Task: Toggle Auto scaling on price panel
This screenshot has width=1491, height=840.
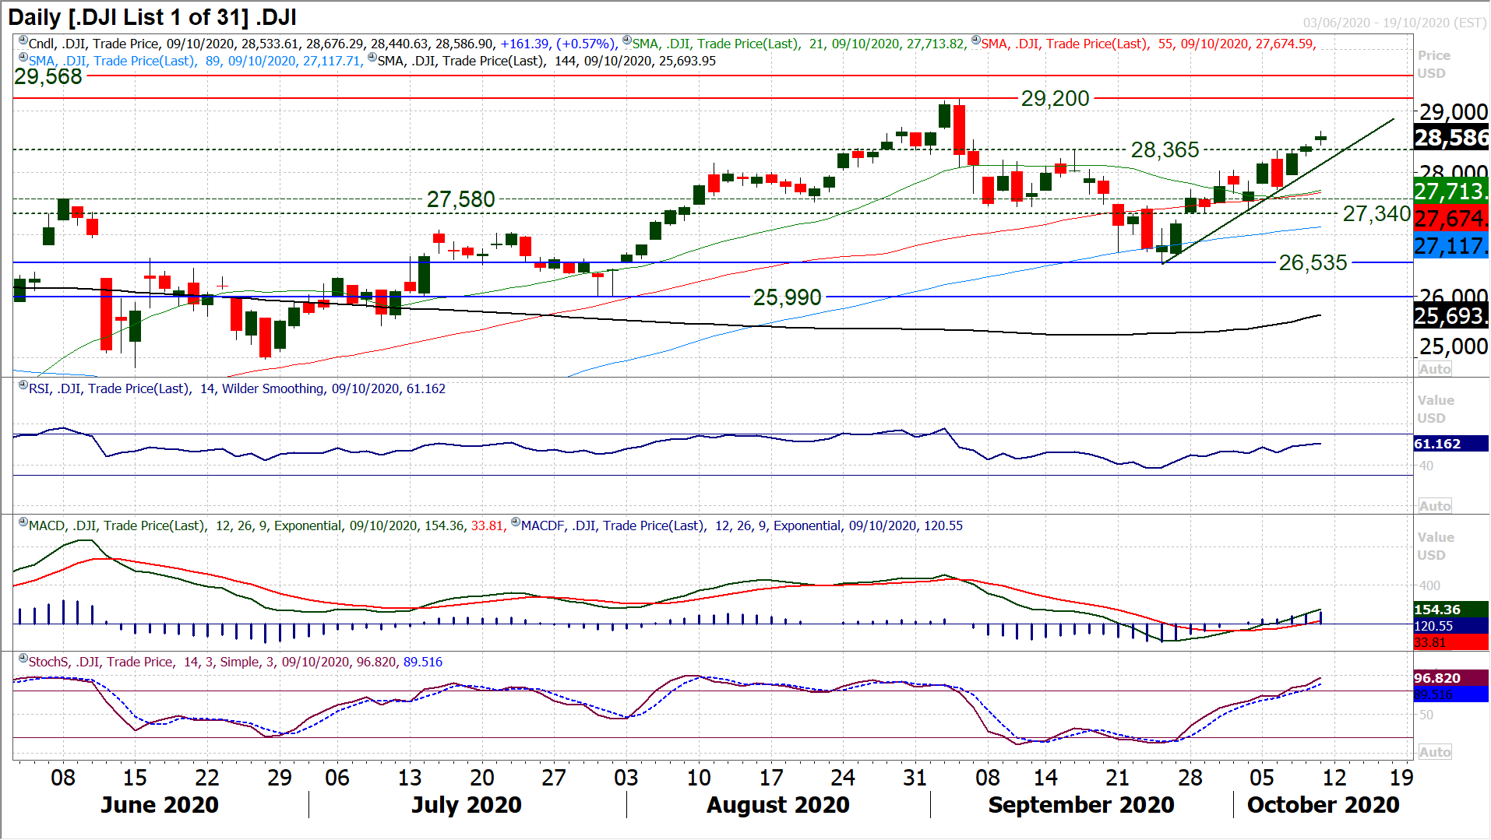Action: click(x=1435, y=369)
